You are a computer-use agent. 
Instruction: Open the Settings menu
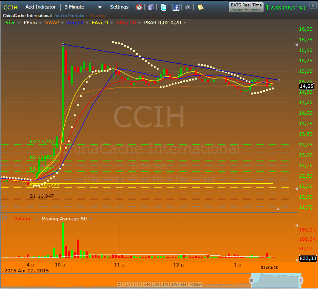click(x=119, y=7)
